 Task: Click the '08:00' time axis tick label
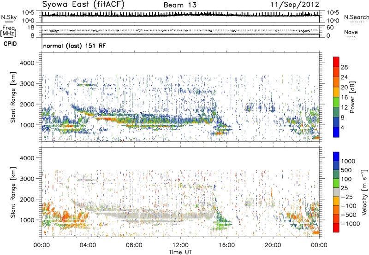134,245
